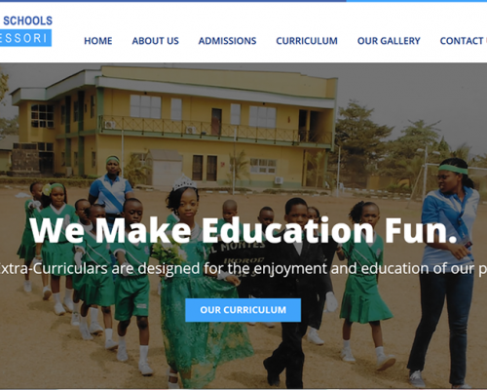
Task: Click the Extra-Curriculars subtitle text
Action: point(243,269)
